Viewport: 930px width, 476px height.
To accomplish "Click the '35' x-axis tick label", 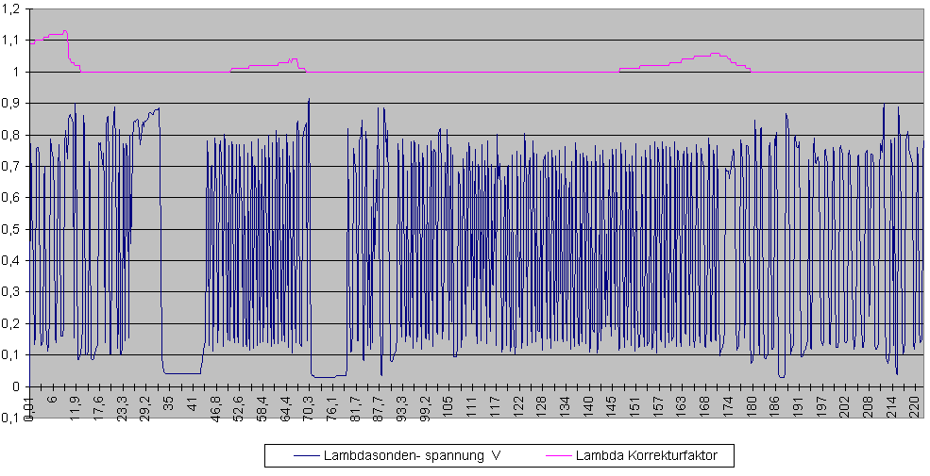I will pyautogui.click(x=169, y=402).
